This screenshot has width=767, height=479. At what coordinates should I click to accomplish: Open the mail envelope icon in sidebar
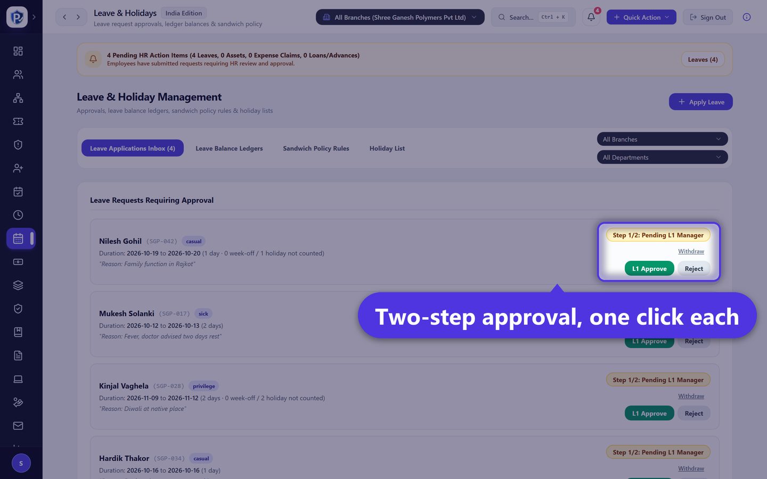point(18,426)
